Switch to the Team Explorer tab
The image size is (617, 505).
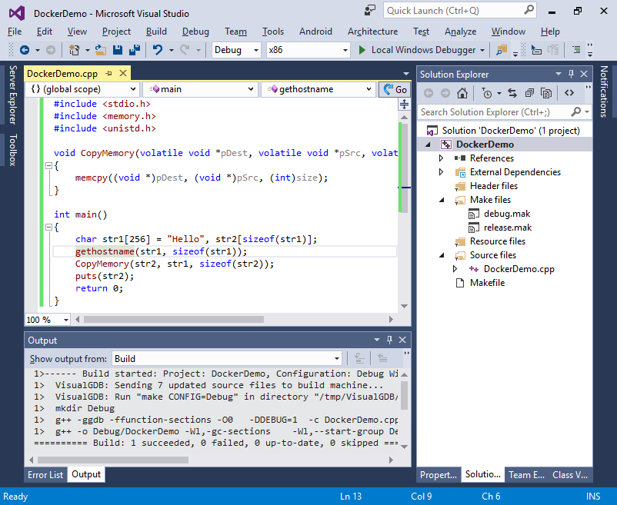coord(526,475)
